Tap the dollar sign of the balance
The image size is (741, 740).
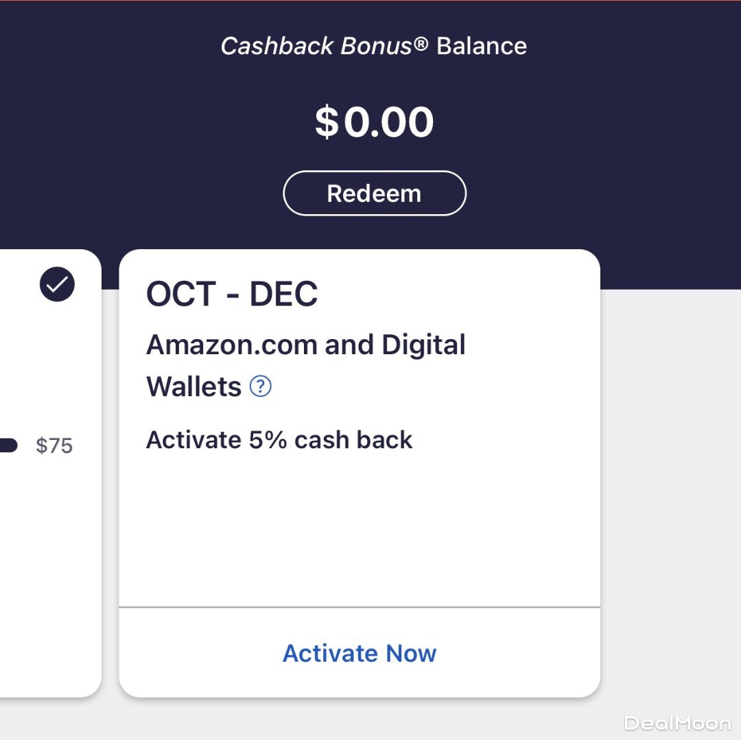point(327,124)
